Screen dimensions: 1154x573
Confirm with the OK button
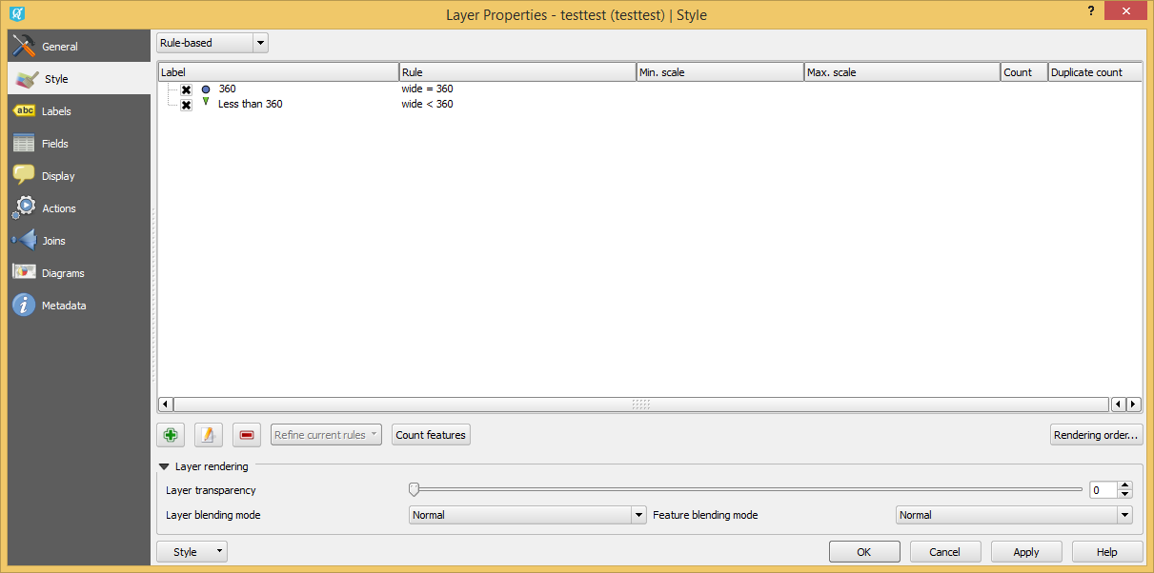point(864,552)
